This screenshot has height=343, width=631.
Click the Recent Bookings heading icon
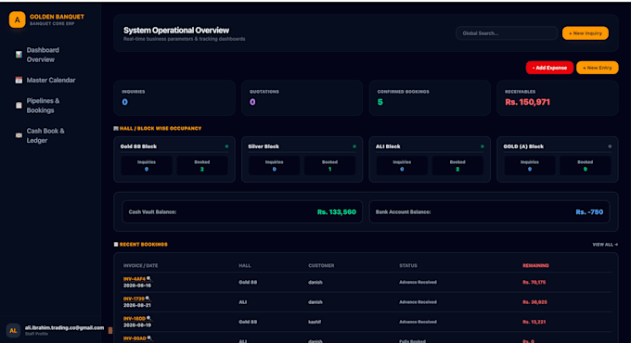(x=116, y=245)
